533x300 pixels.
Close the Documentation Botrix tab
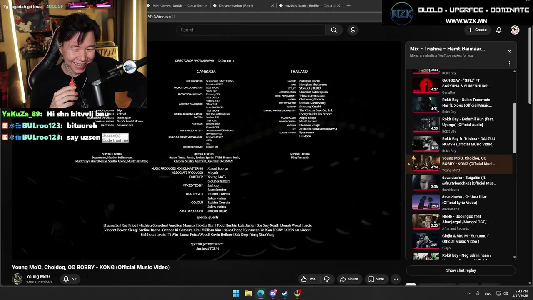tap(272, 6)
